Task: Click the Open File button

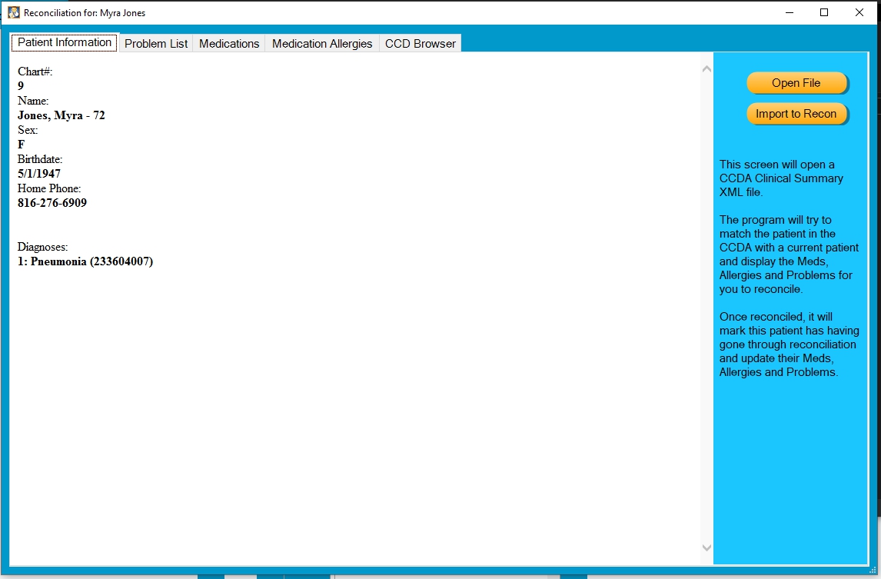Action: 796,83
